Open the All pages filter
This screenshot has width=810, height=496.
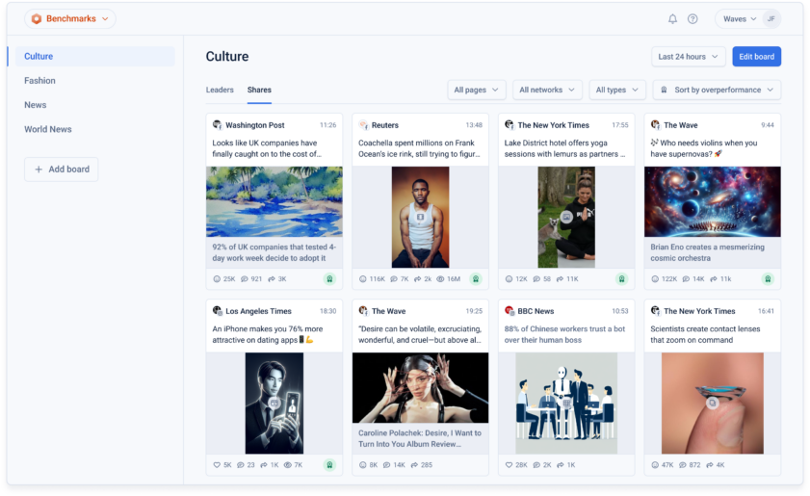477,90
